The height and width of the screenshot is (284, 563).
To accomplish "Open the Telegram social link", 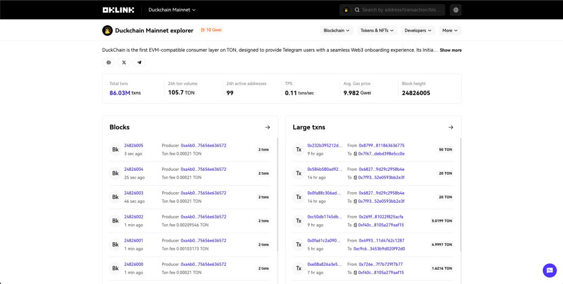I will tap(139, 63).
